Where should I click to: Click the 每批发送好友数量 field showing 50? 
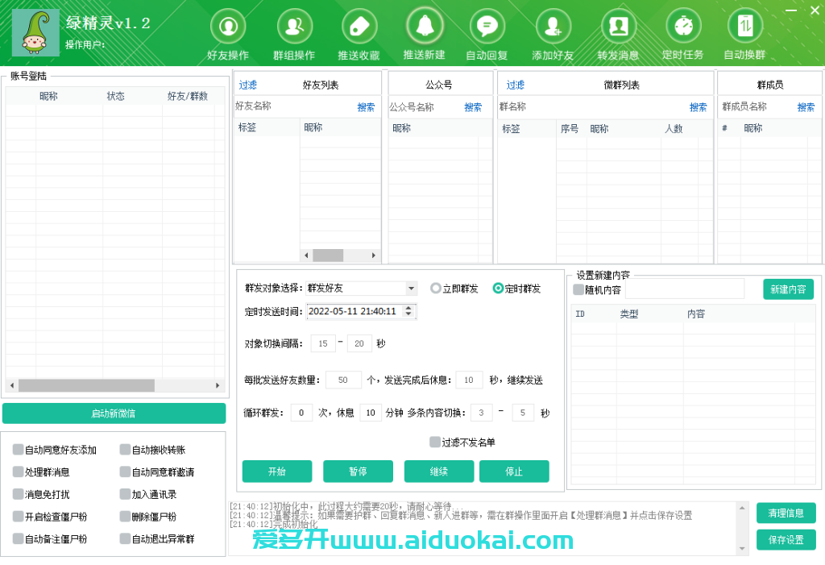343,380
